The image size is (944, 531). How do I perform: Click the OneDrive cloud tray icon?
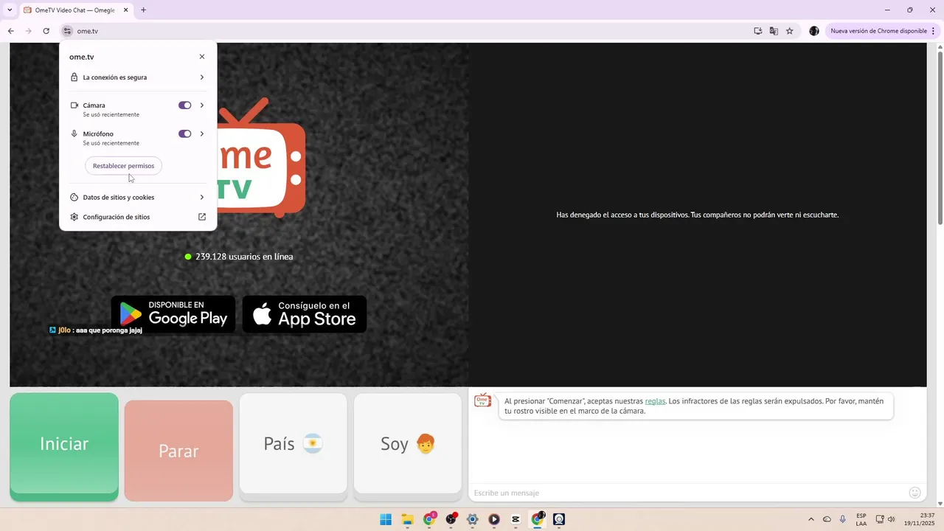[827, 519]
